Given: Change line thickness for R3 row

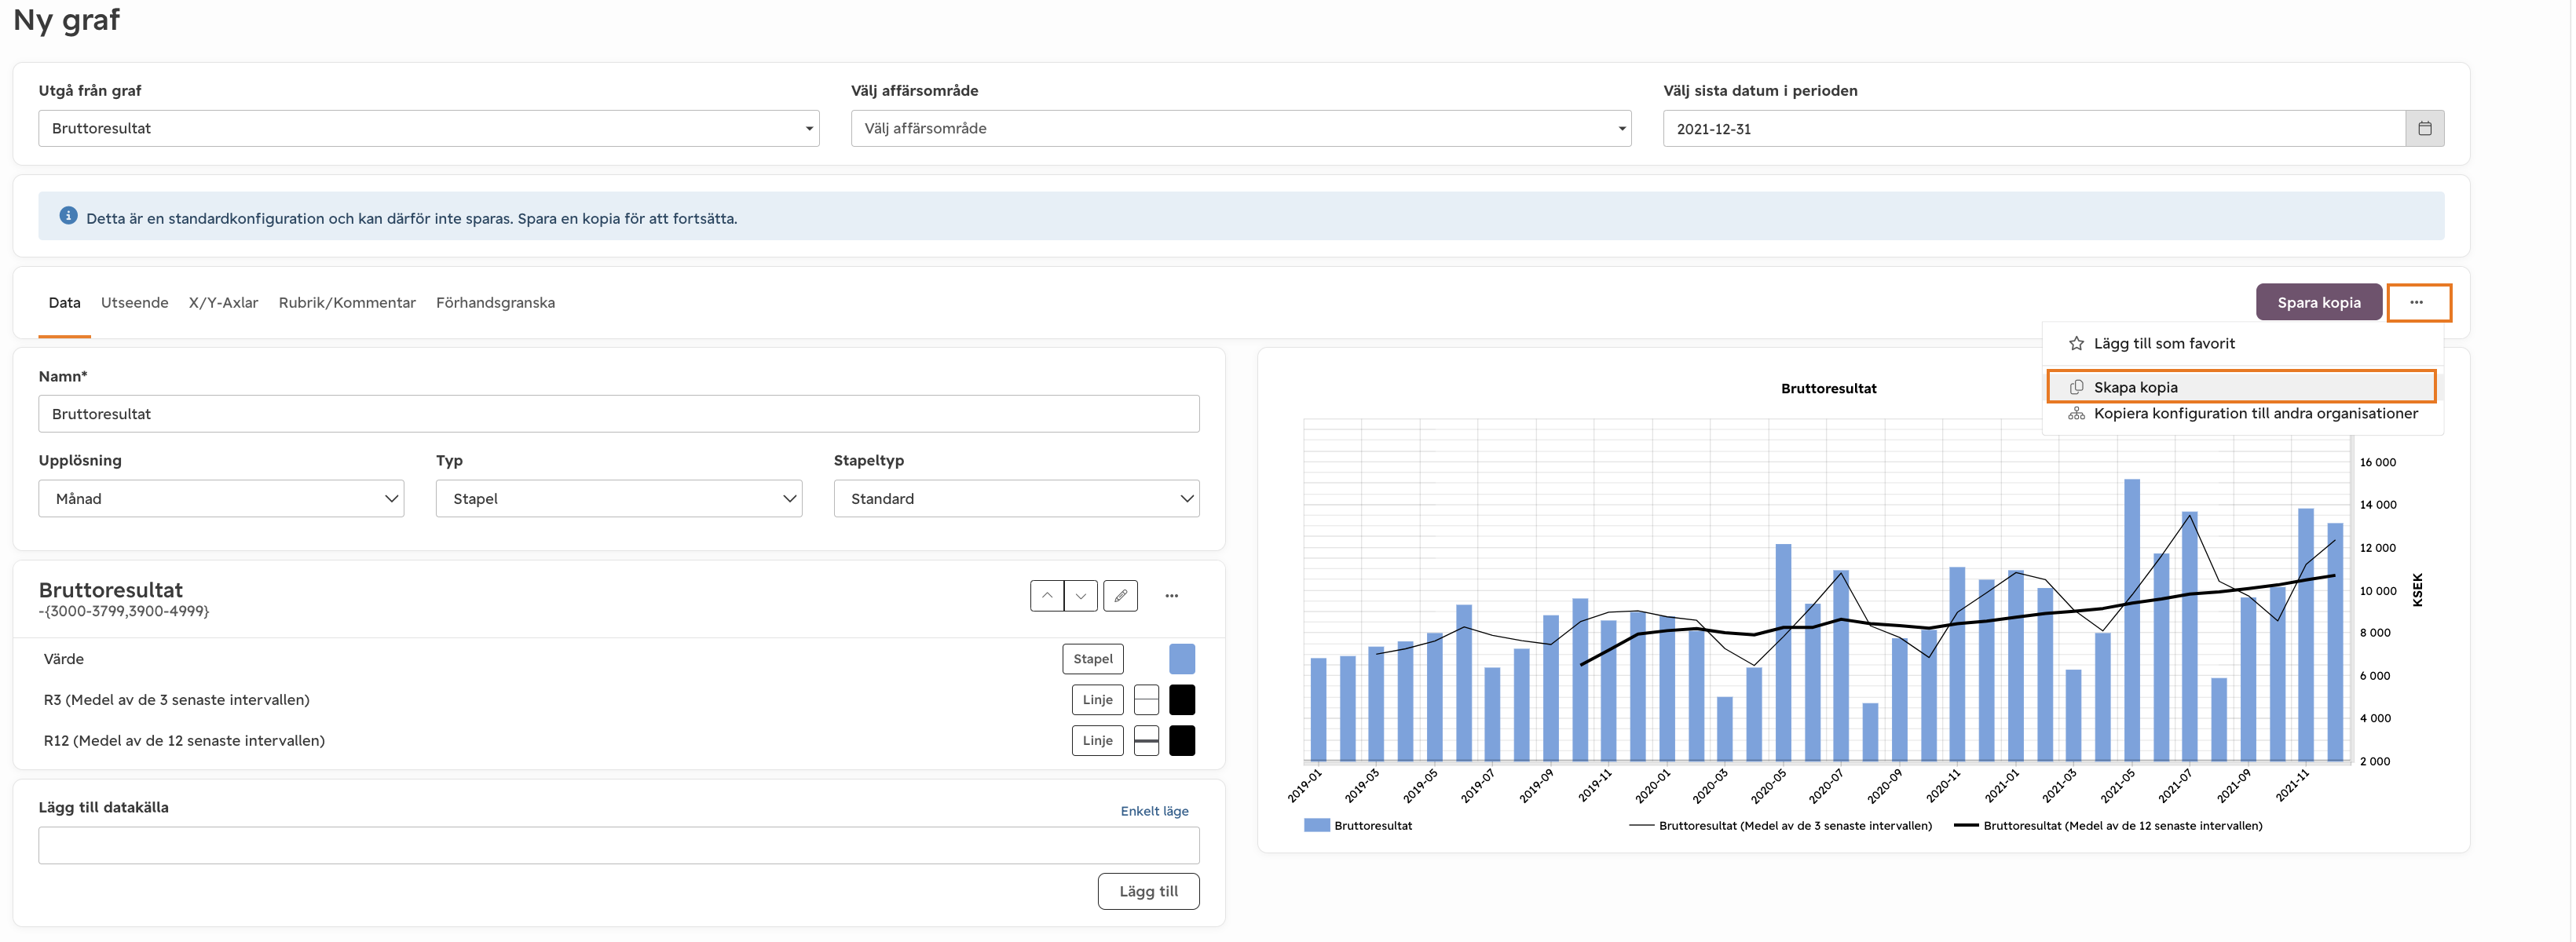Looking at the screenshot, I should [x=1147, y=700].
